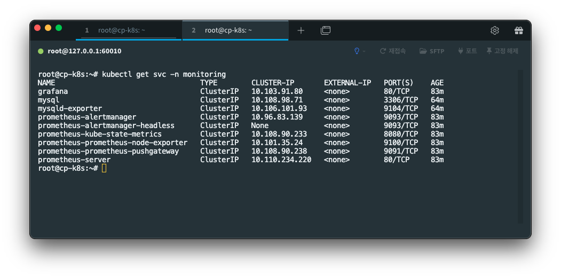The height and width of the screenshot is (278, 561).
Task: Click cluster IP 10.96.83.139
Action: tap(277, 117)
